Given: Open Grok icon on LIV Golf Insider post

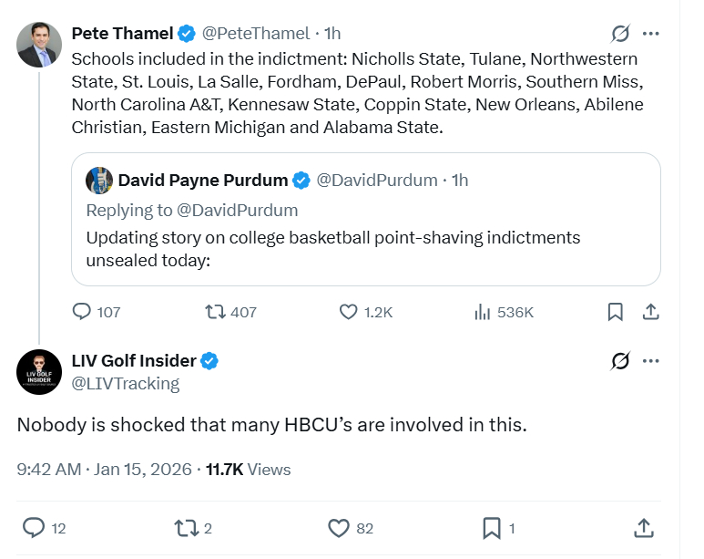Looking at the screenshot, I should click(x=620, y=361).
